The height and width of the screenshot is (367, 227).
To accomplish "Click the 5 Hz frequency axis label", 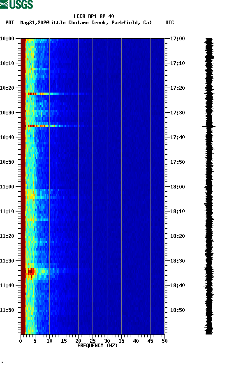I will pos(35,341).
